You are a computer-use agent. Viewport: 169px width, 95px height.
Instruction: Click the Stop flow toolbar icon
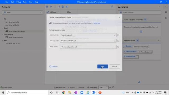[x=55, y=7]
